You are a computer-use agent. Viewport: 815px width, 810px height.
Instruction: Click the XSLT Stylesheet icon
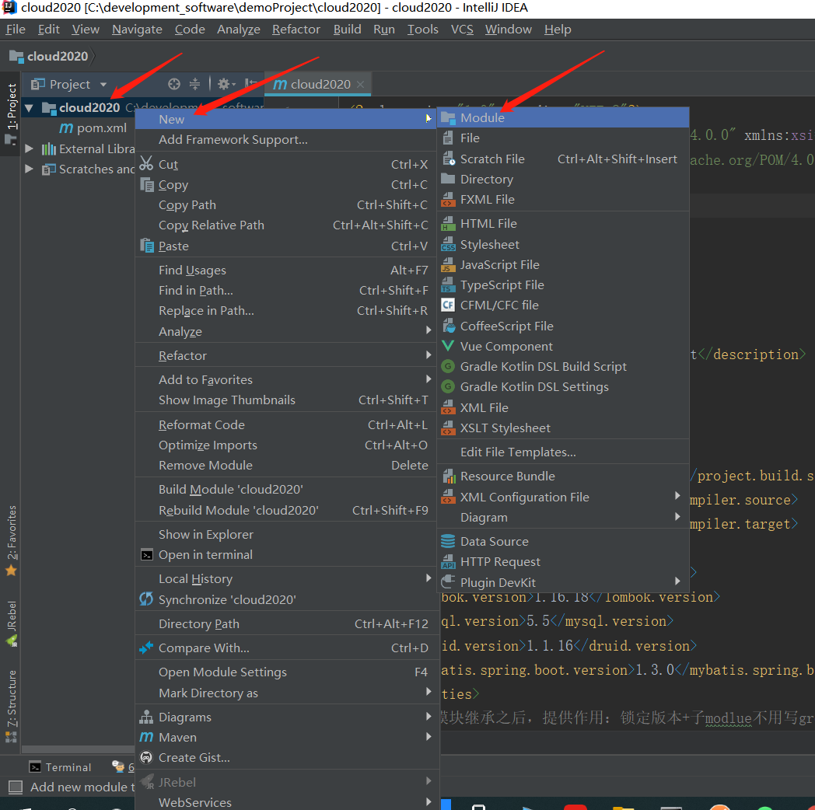(447, 428)
